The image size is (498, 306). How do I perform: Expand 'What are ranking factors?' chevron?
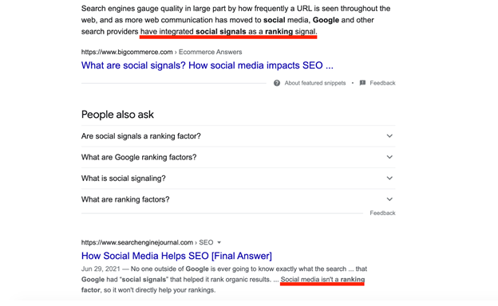click(389, 199)
